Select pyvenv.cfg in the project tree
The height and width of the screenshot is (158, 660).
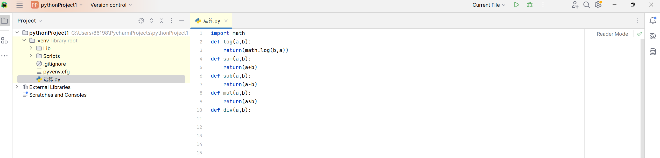tap(56, 72)
